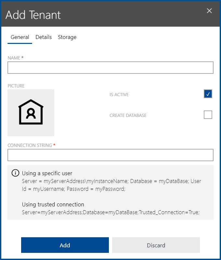Click the 'Using a specific user' heading
Image resolution: width=221 pixels, height=260 pixels.
[x=47, y=173]
